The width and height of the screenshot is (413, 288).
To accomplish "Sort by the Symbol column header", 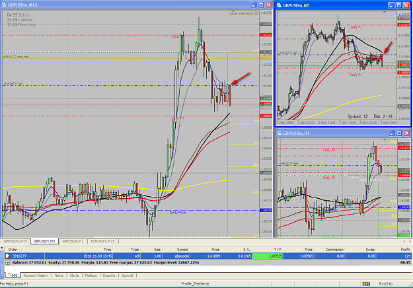I will (176, 250).
